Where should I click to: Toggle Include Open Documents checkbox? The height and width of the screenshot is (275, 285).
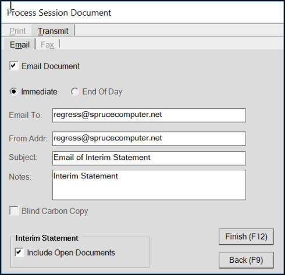(19, 252)
